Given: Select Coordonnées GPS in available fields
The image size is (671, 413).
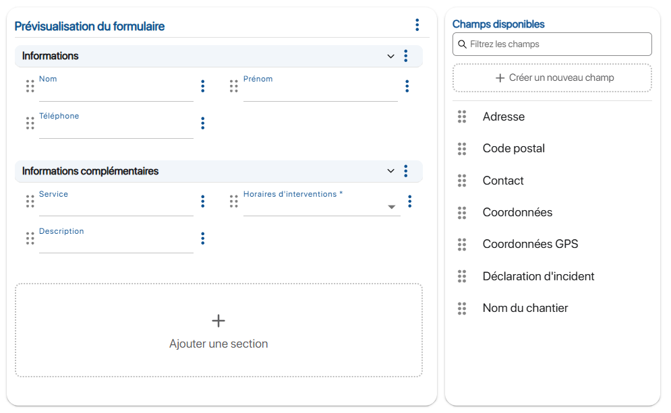Looking at the screenshot, I should point(530,244).
